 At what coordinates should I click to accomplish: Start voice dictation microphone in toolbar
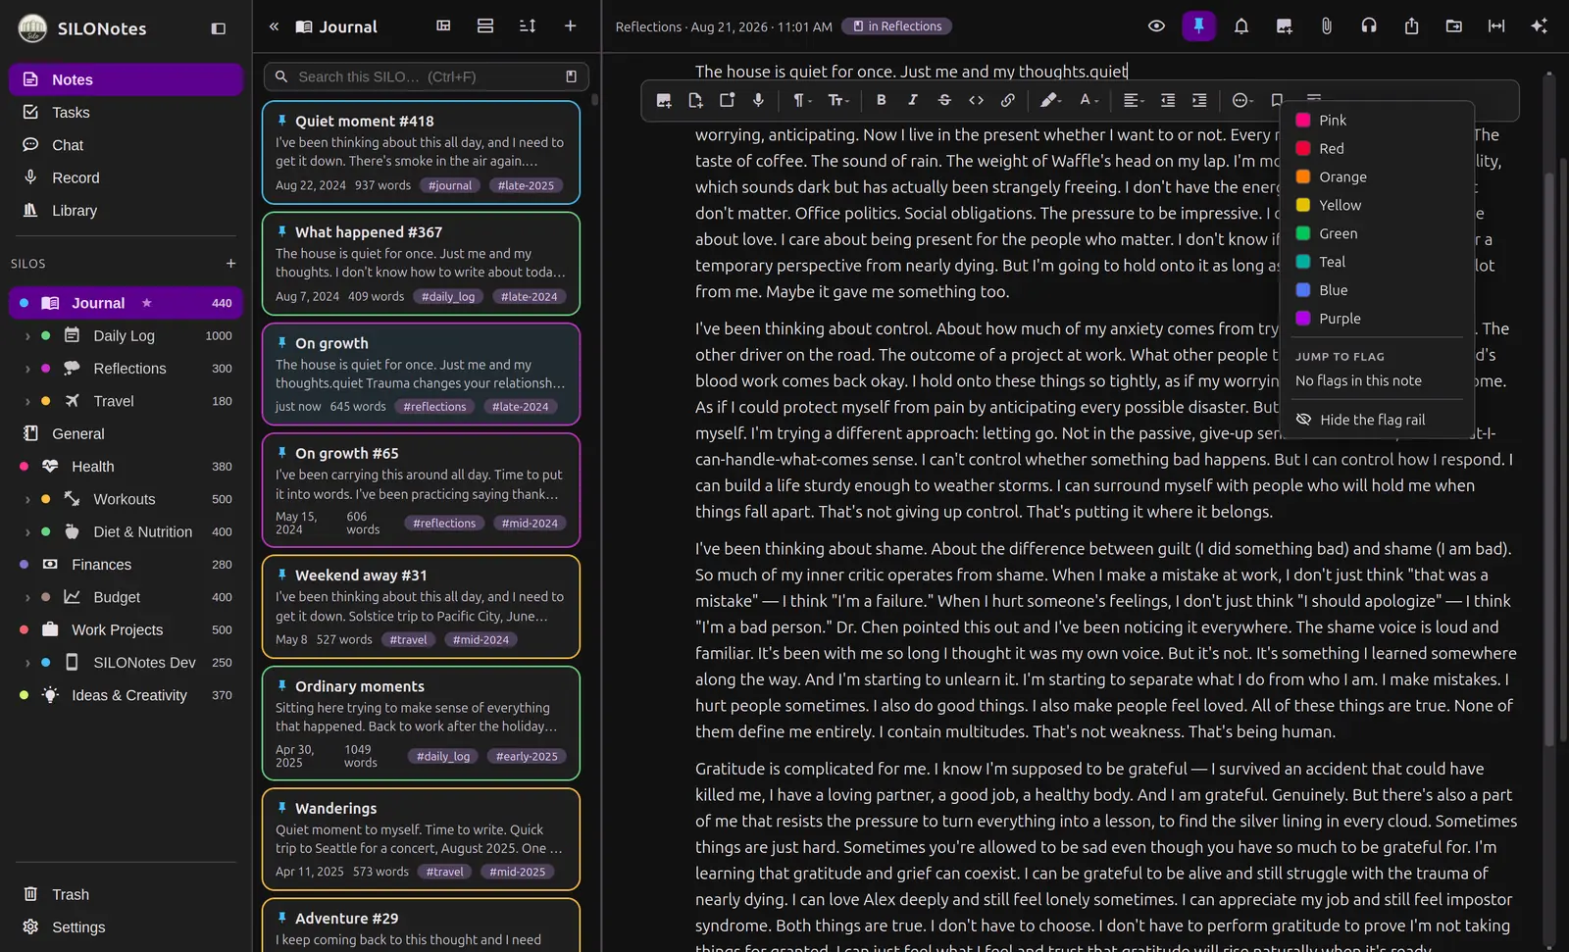pyautogui.click(x=758, y=100)
